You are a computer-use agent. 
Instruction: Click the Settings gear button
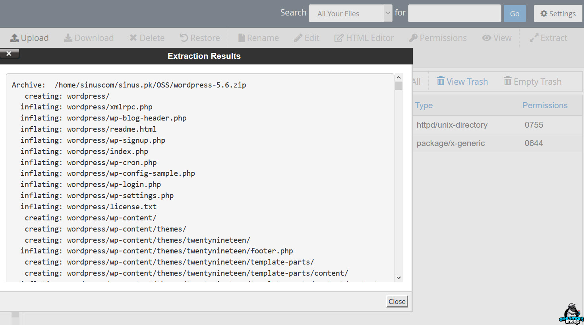coord(558,14)
